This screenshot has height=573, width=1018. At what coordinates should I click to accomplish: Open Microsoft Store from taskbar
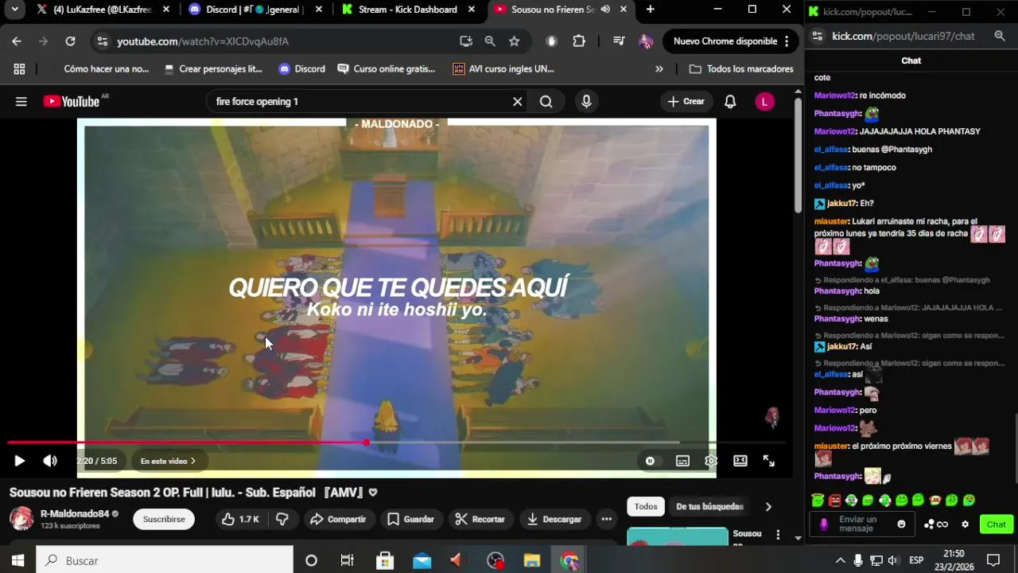[385, 560]
